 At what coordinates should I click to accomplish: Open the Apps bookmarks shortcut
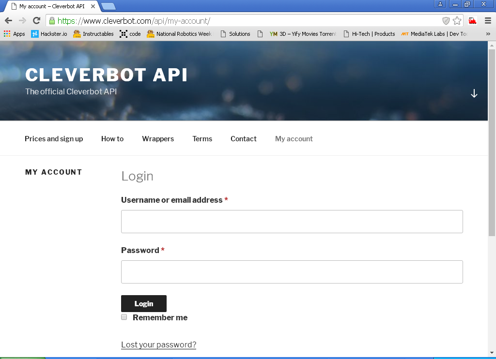click(x=14, y=34)
